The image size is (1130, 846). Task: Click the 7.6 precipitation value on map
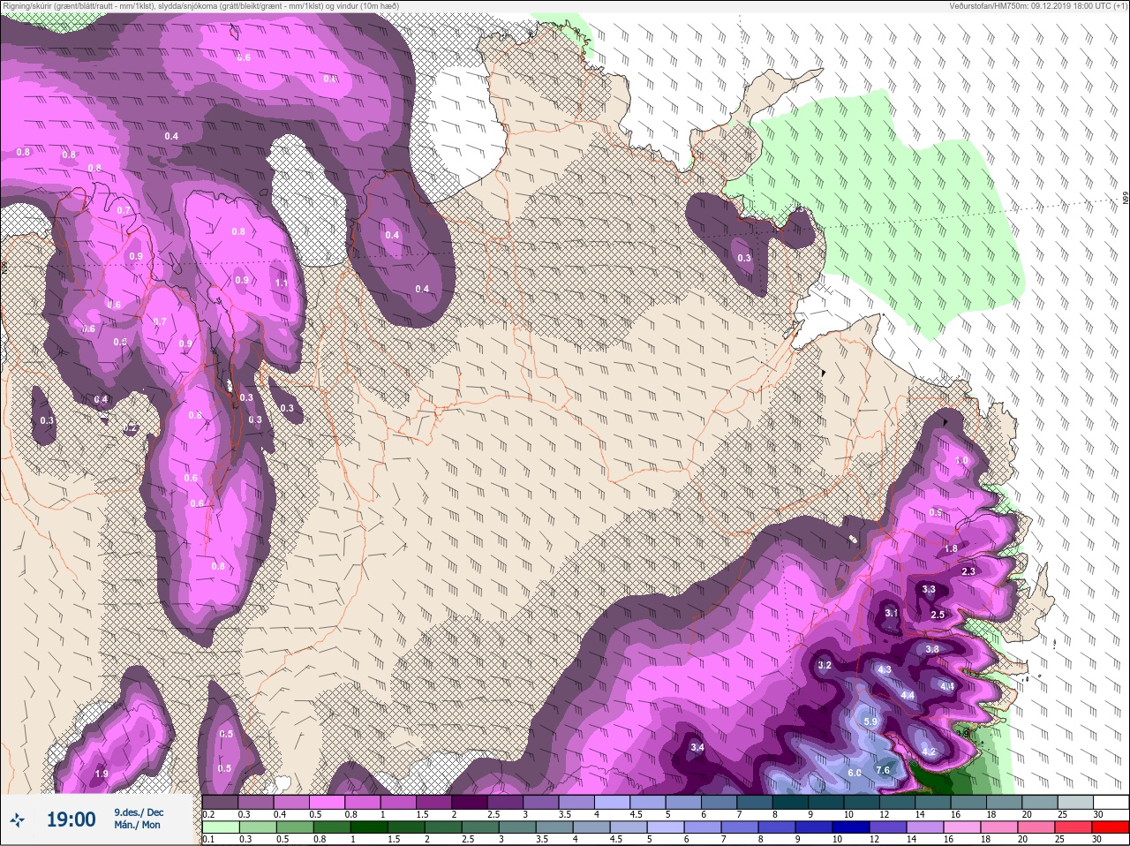coord(882,770)
